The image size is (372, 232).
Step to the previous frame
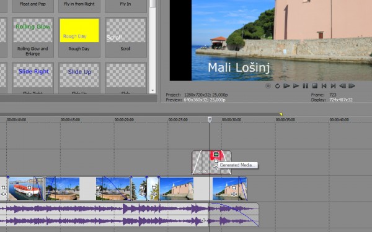[x=342, y=86]
